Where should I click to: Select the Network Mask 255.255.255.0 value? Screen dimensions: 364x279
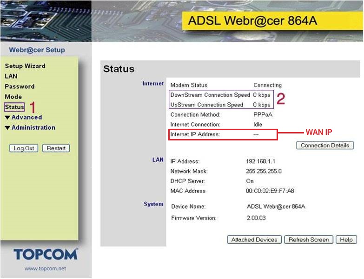tap(264, 171)
